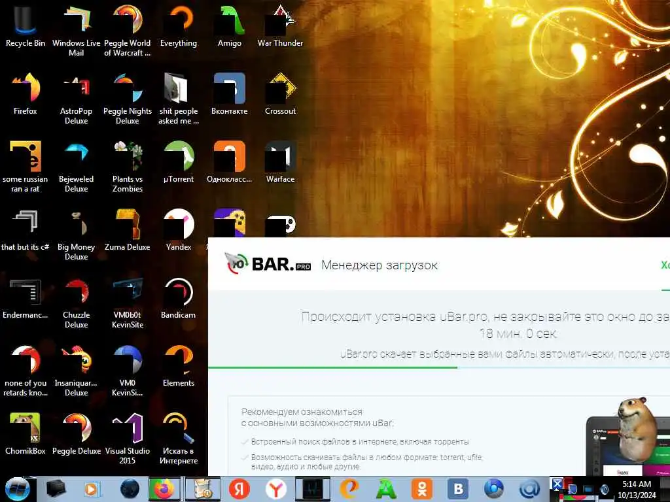Launch Warface from the desktop

(280, 162)
